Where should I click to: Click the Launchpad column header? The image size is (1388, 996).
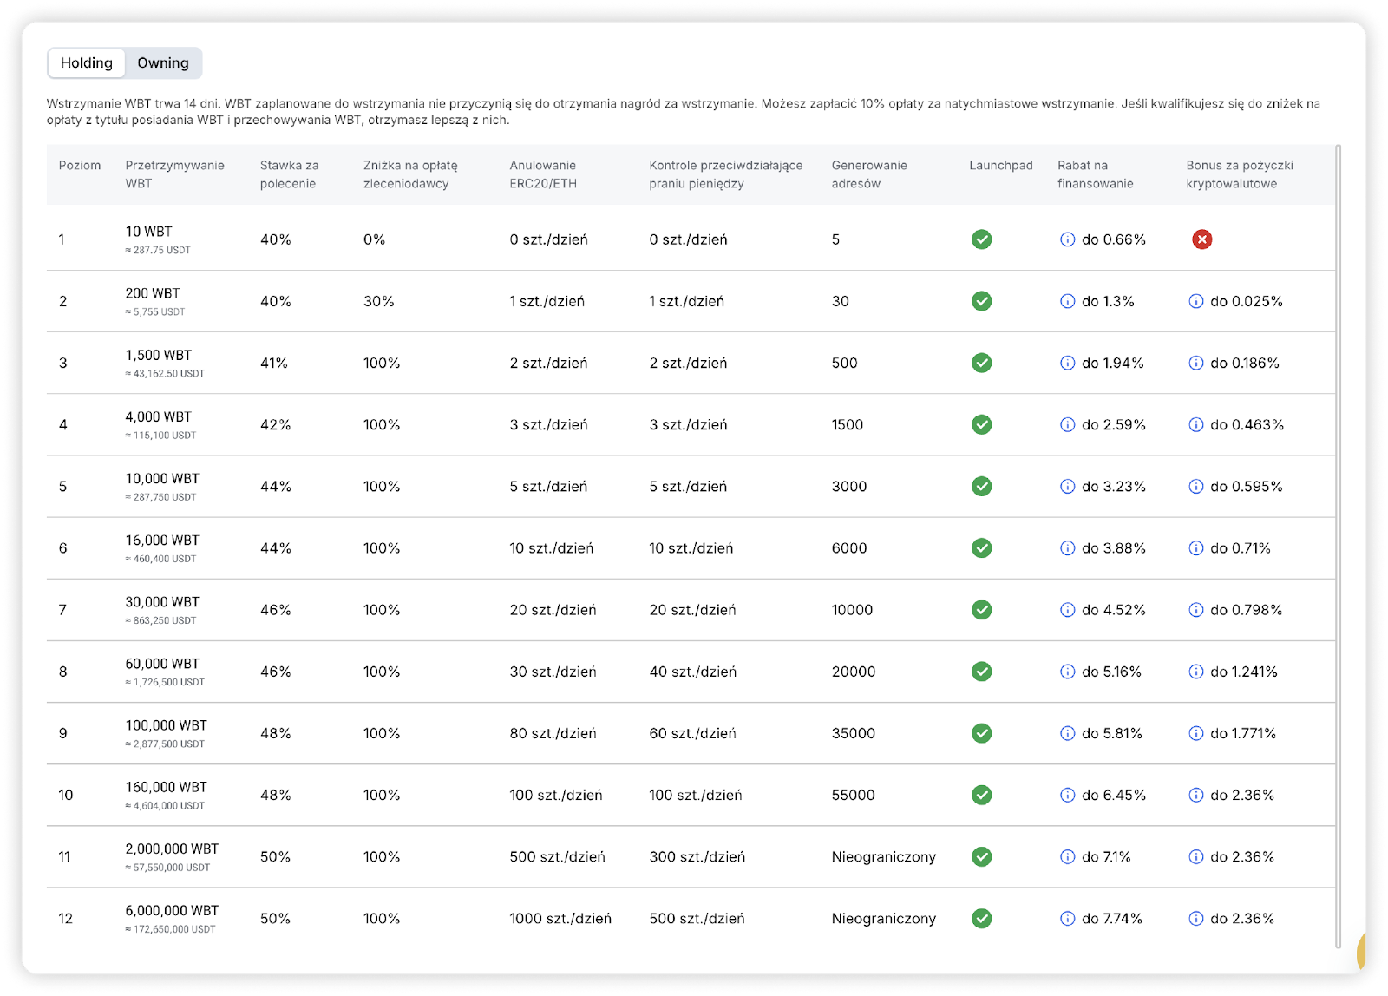pos(1001,166)
